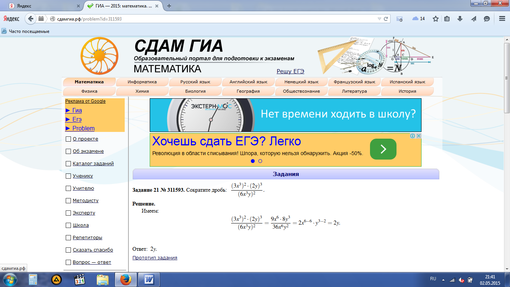Click the Яндекс logo in toolbar

click(x=12, y=18)
